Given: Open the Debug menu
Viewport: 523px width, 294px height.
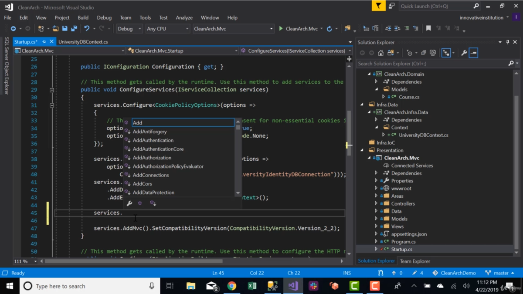Looking at the screenshot, I should coord(104,18).
